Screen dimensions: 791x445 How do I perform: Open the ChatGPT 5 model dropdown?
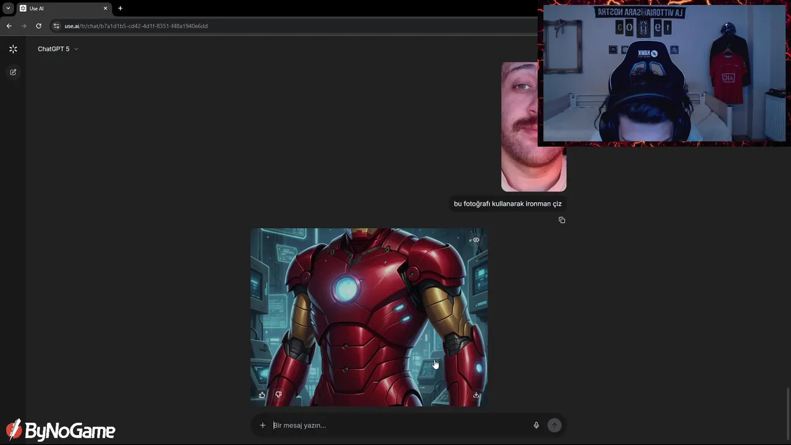[x=57, y=49]
